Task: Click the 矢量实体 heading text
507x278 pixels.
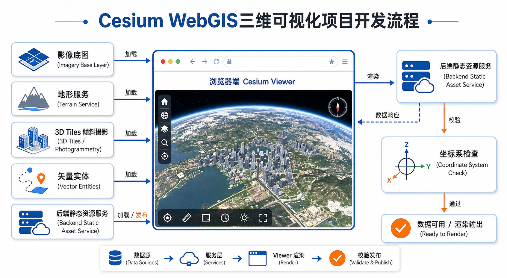Action: (x=73, y=176)
